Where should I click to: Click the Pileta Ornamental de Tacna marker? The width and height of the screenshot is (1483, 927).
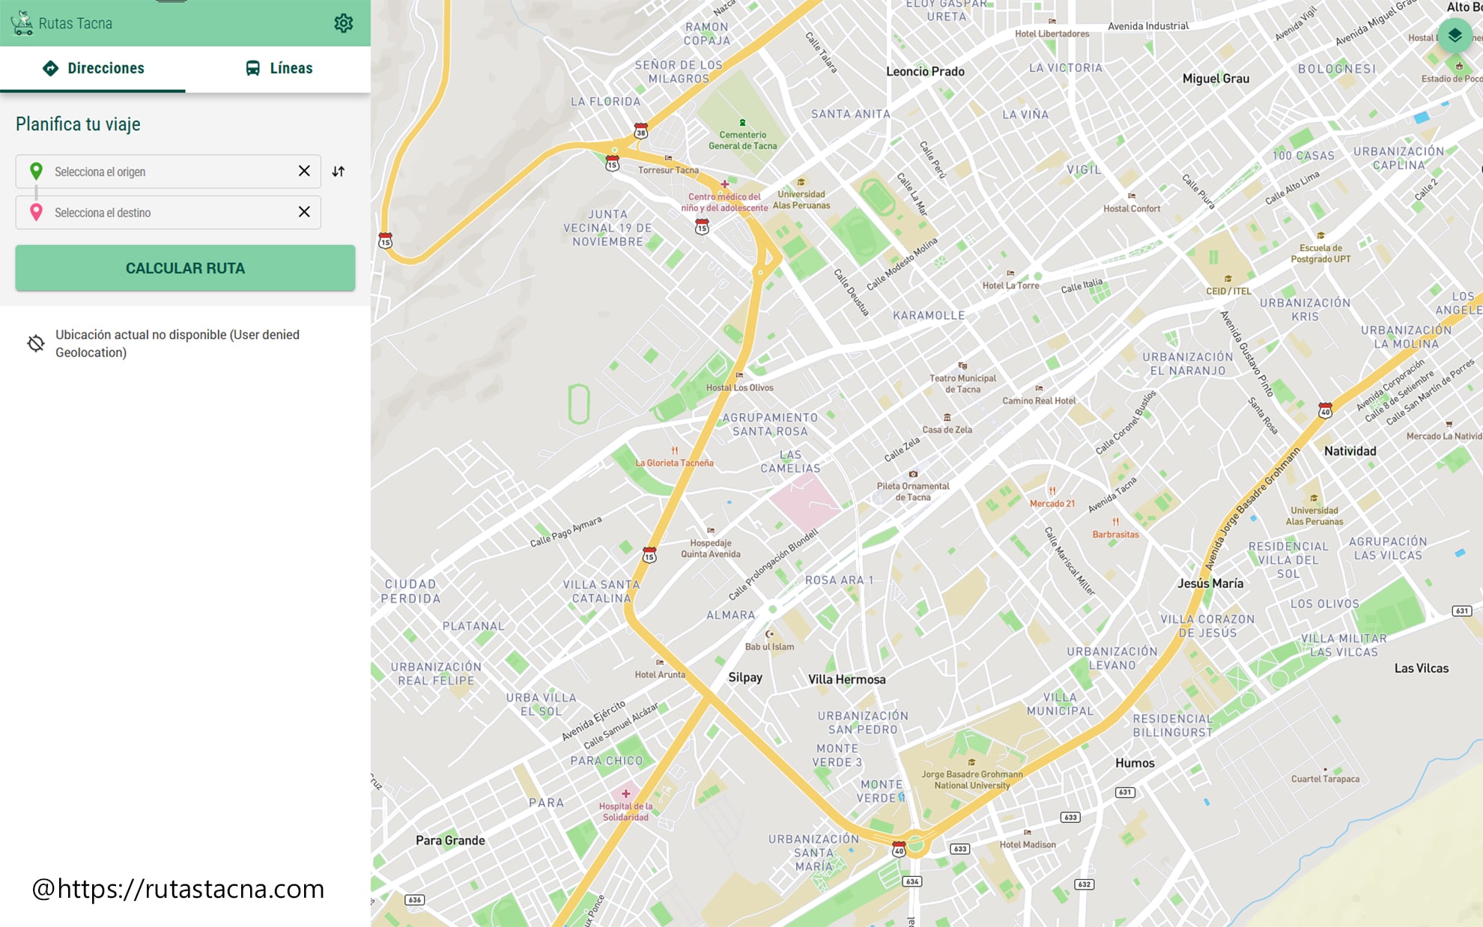[x=913, y=474]
